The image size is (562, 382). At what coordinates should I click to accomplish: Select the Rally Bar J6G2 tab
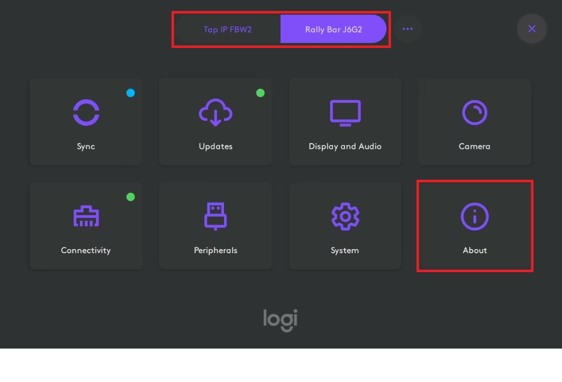(x=333, y=29)
